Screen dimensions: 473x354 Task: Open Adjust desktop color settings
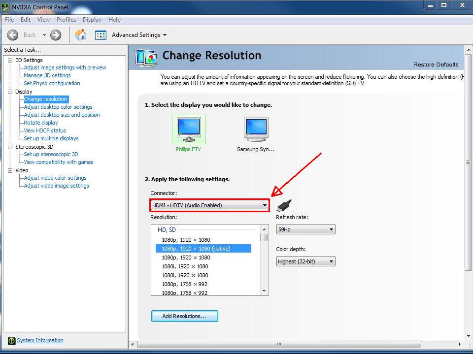pos(58,107)
